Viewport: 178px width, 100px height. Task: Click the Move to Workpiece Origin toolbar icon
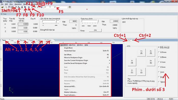click(19, 7)
